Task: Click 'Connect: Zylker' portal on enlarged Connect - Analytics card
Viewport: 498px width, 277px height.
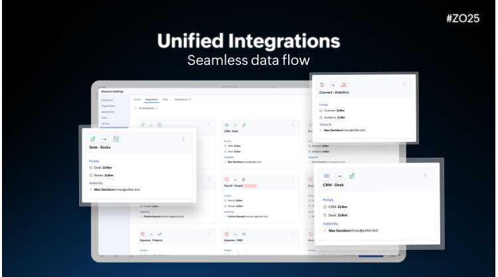Action: point(334,111)
